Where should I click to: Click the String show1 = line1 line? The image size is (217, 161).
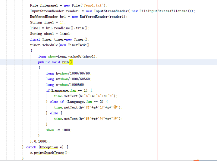(x=51, y=34)
